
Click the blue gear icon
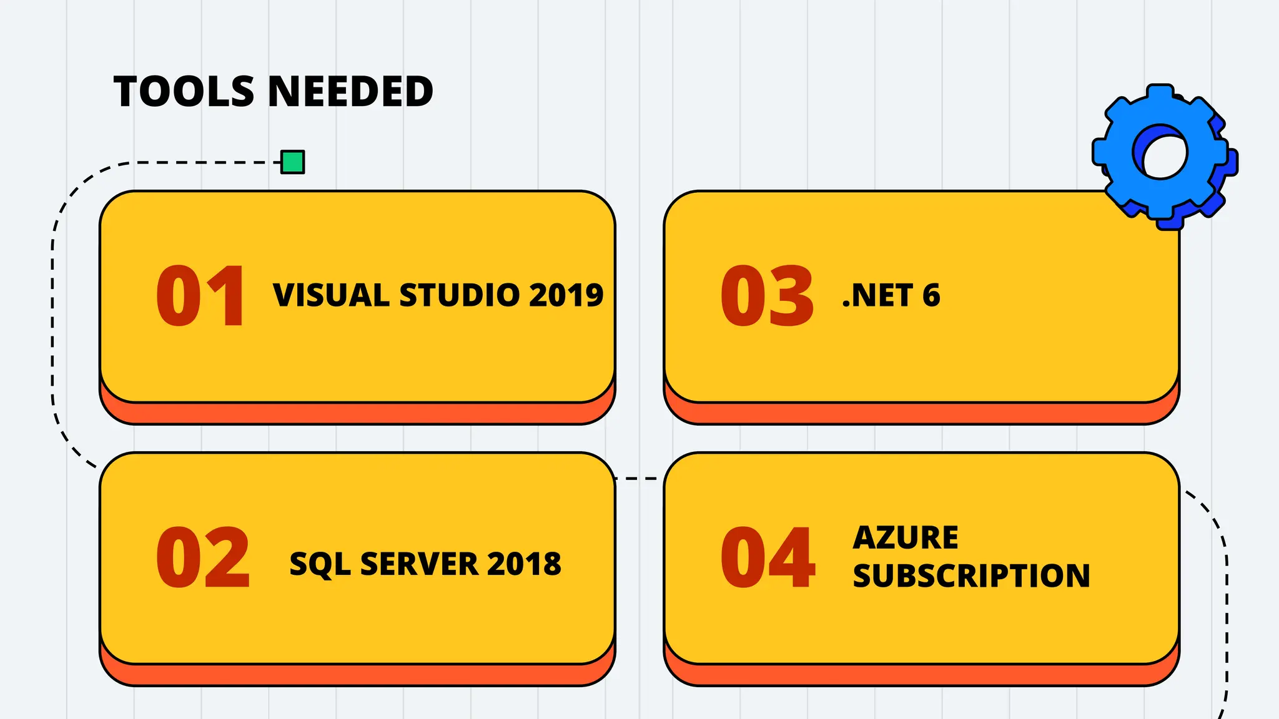click(1165, 157)
